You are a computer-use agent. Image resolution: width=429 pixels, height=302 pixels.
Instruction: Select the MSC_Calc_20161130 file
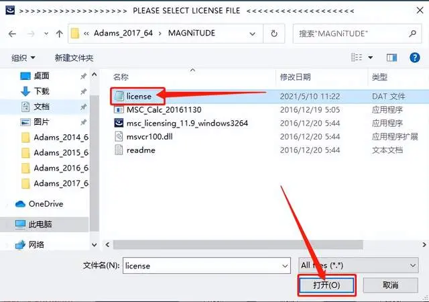tap(158, 109)
